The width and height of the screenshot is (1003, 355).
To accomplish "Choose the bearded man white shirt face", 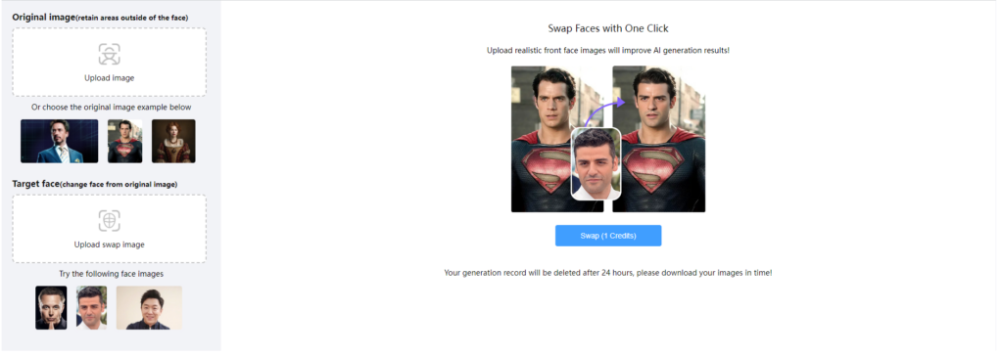I will (91, 308).
